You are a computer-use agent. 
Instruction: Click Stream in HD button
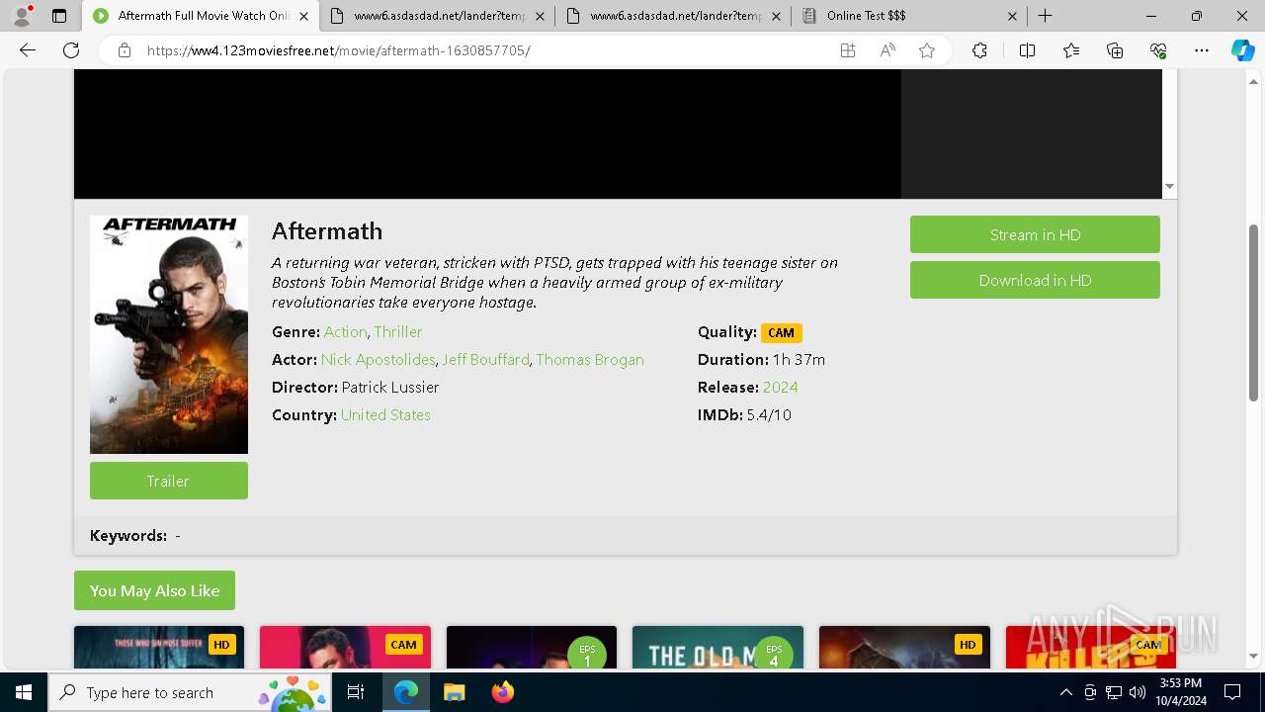coord(1035,234)
